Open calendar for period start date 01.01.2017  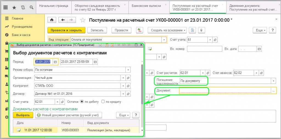coord(55,62)
